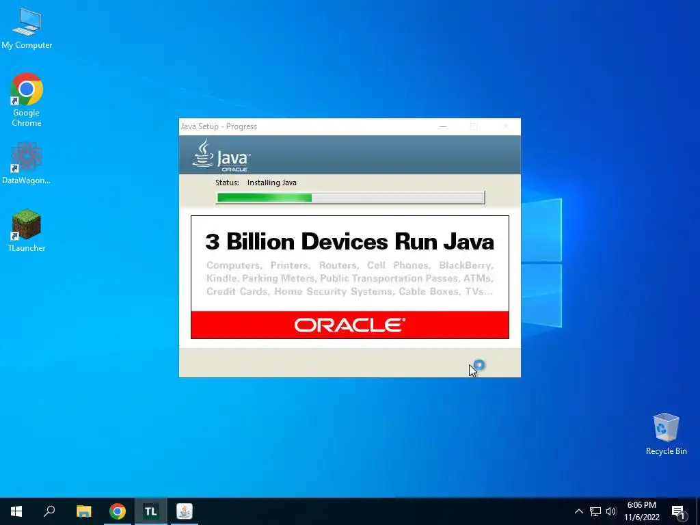Click the Java logo in setup header
Viewport: 700px width, 525px height.
tap(221, 155)
